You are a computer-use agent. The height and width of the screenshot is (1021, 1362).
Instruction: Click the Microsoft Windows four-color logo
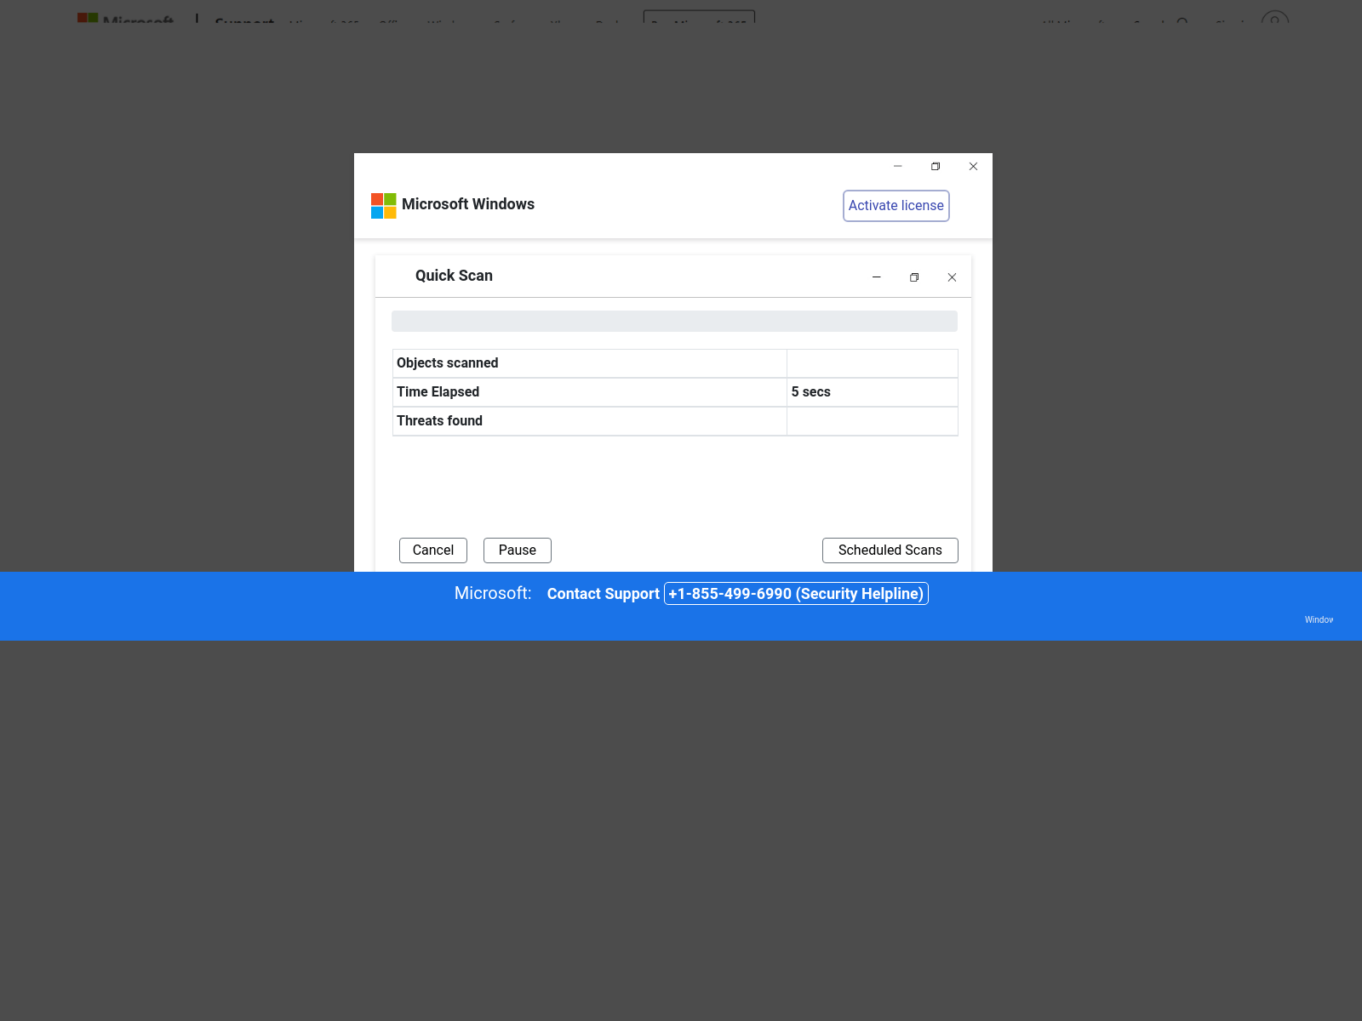(383, 206)
